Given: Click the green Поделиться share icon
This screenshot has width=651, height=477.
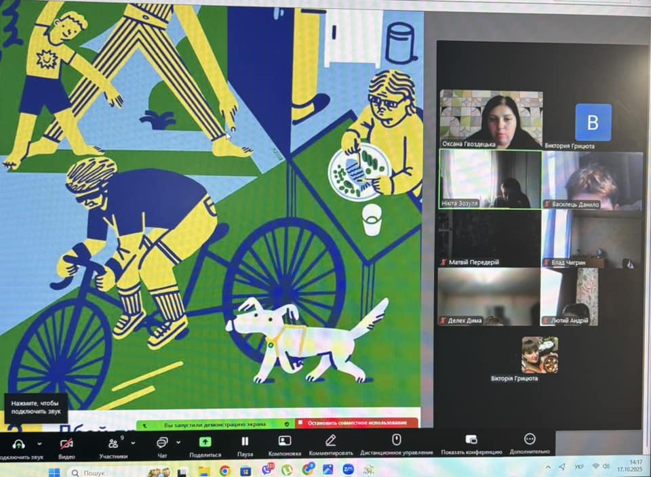Looking at the screenshot, I should [205, 442].
